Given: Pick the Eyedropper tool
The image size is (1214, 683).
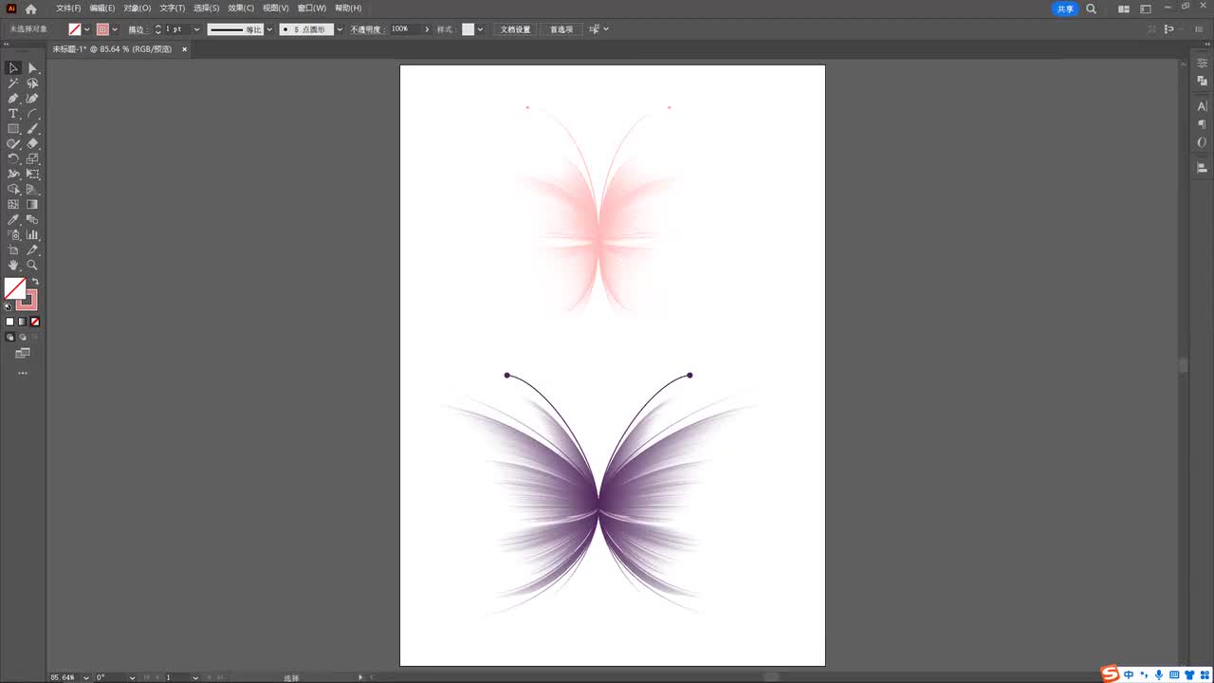Looking at the screenshot, I should point(13,220).
